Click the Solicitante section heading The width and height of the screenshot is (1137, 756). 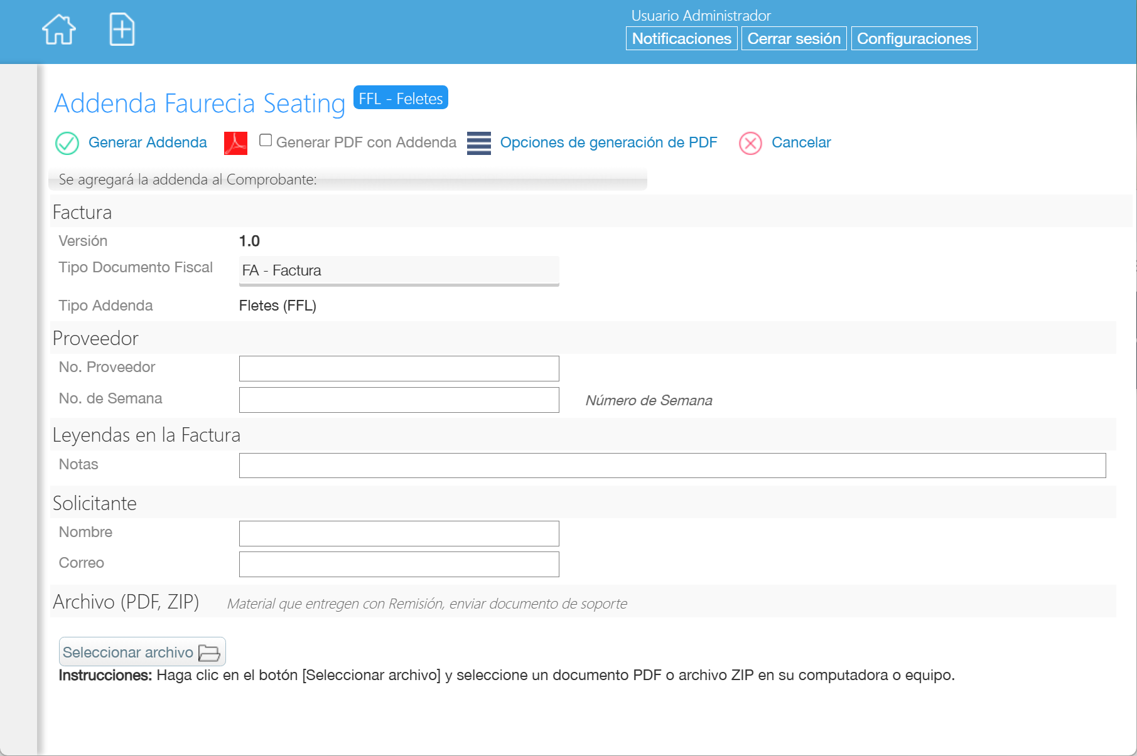[95, 503]
